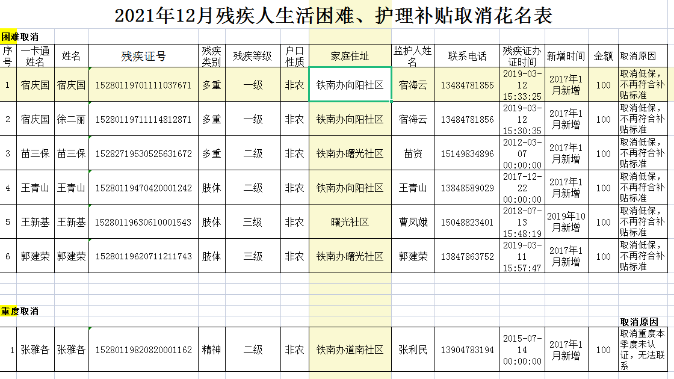
Task: Select the 金额 header cell
Action: point(603,56)
